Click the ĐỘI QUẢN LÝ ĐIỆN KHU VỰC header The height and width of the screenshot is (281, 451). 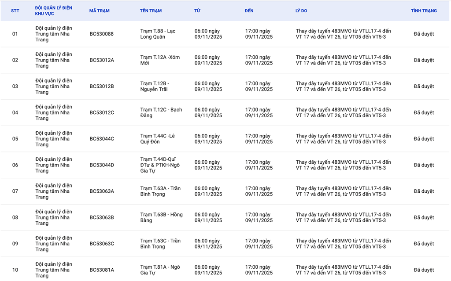pyautogui.click(x=54, y=11)
